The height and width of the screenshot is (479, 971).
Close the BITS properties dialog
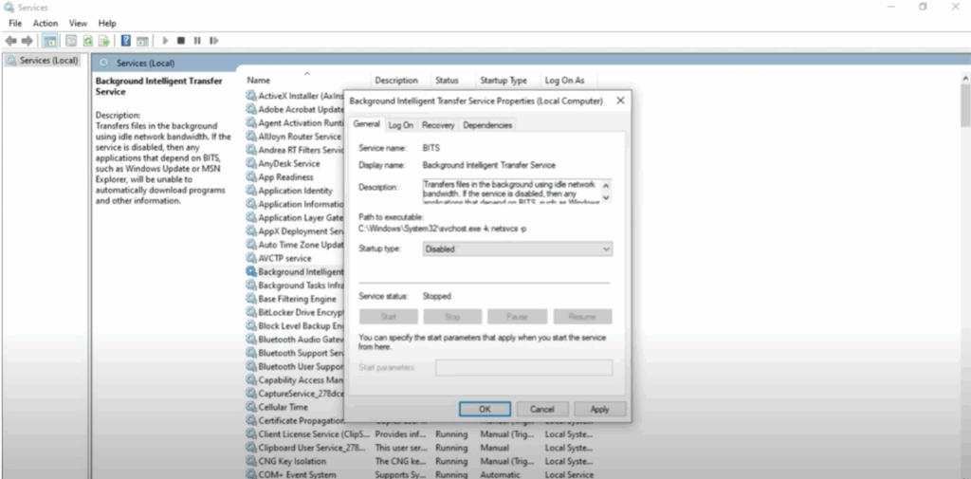[620, 101]
